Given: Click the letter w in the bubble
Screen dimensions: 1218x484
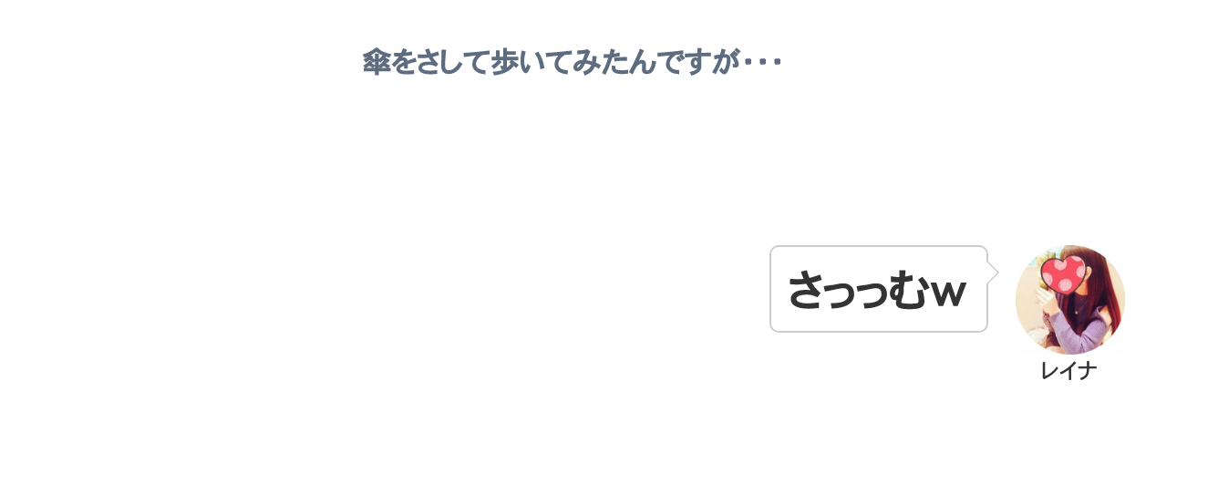Looking at the screenshot, I should click(x=947, y=293).
